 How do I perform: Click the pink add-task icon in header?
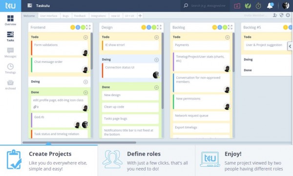(x=237, y=6)
